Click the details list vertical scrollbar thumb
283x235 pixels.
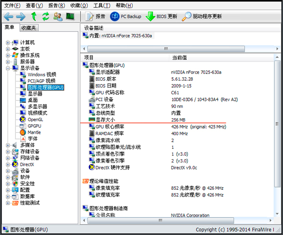coord(277,124)
